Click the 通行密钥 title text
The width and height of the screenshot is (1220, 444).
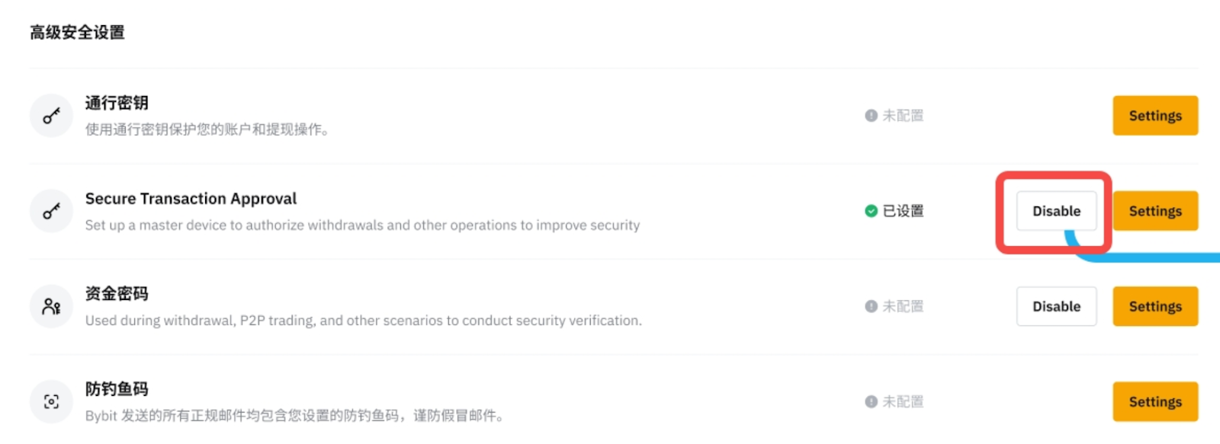click(117, 103)
